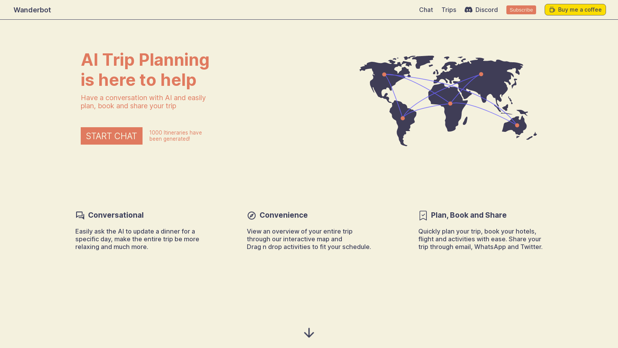The image size is (618, 348).
Task: Click the Convenience heading text
Action: (284, 215)
